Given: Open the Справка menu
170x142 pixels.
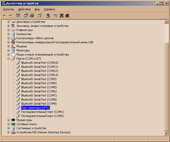Looking at the screenshot, I should [x=49, y=9].
